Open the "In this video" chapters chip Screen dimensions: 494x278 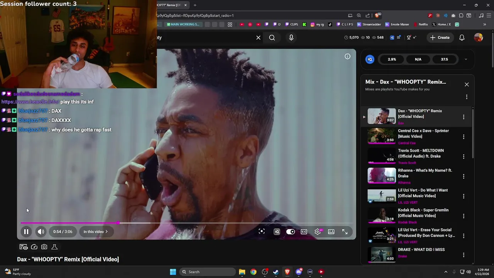tap(96, 232)
